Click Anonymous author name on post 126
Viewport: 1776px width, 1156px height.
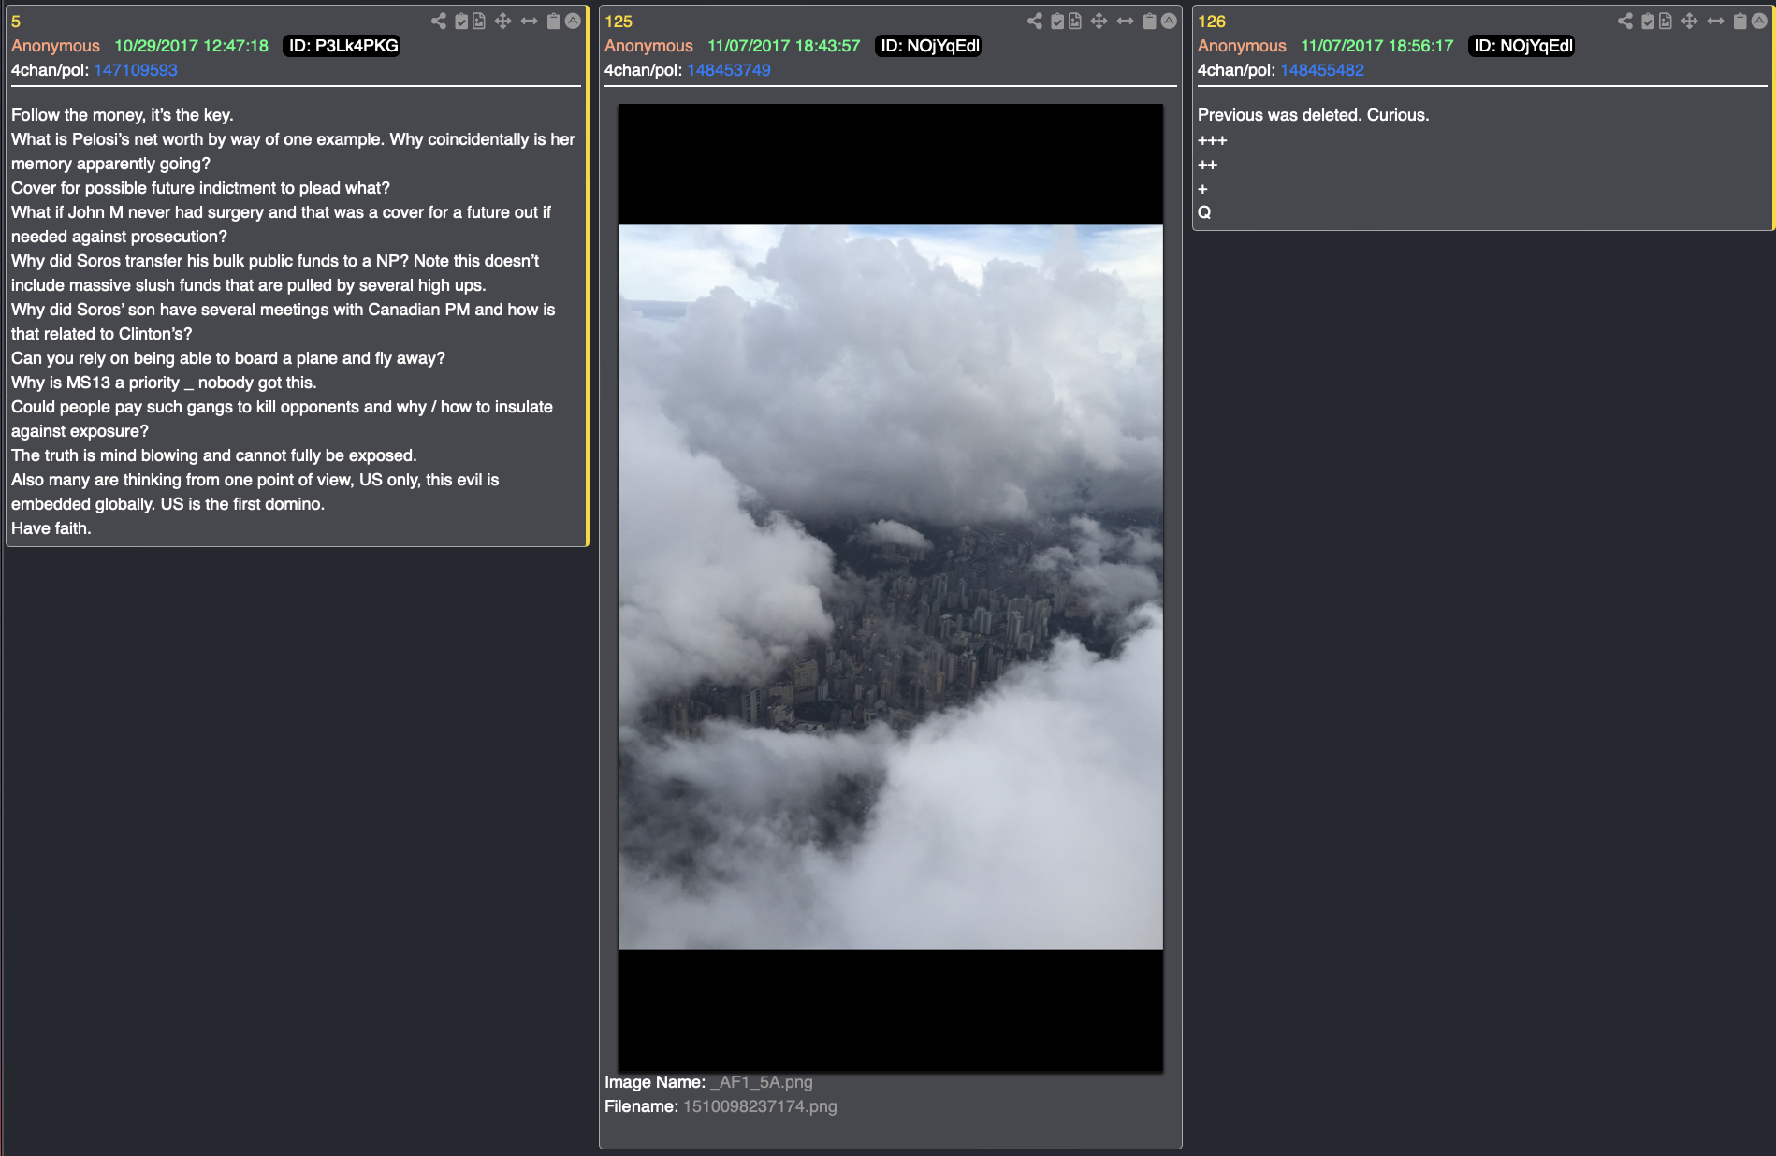tap(1242, 46)
